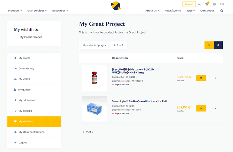
Task: Open the GMP Services dropdown
Action: (x=37, y=11)
